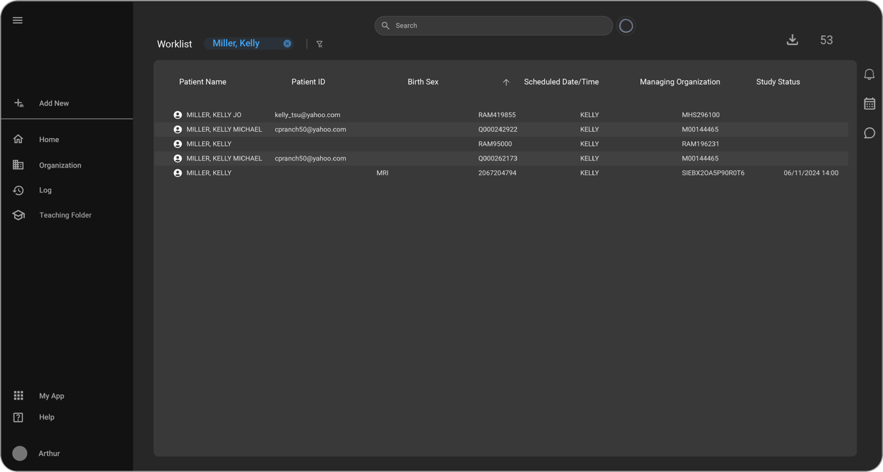Sort by Patient Name column header
This screenshot has width=883, height=472.
[202, 82]
